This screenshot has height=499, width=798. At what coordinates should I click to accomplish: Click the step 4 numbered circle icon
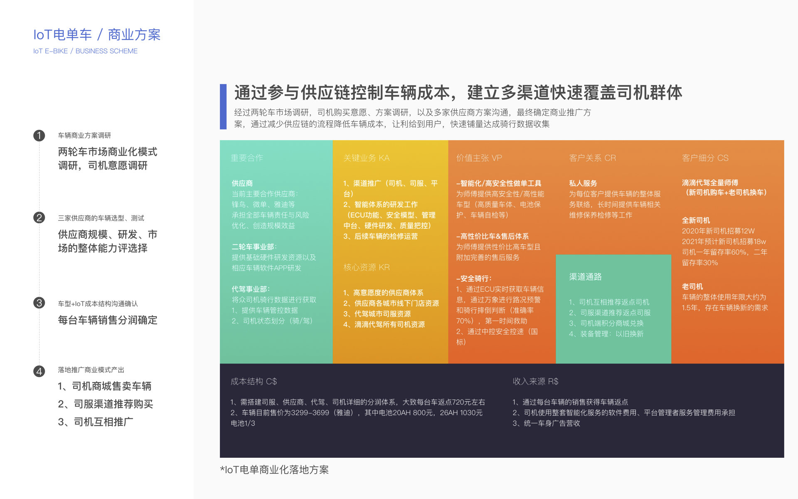point(39,371)
